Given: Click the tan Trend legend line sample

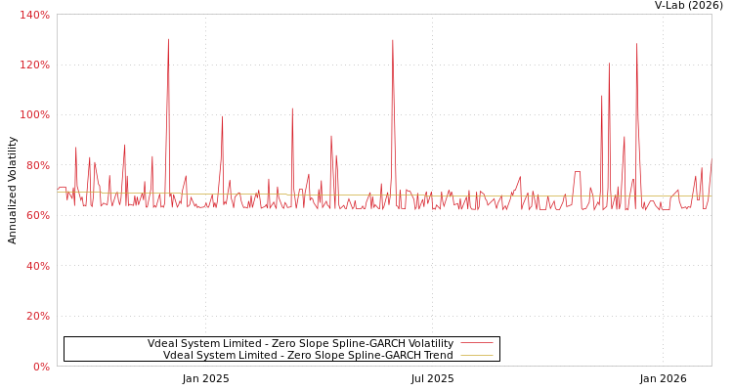Looking at the screenshot, I should [x=477, y=356].
